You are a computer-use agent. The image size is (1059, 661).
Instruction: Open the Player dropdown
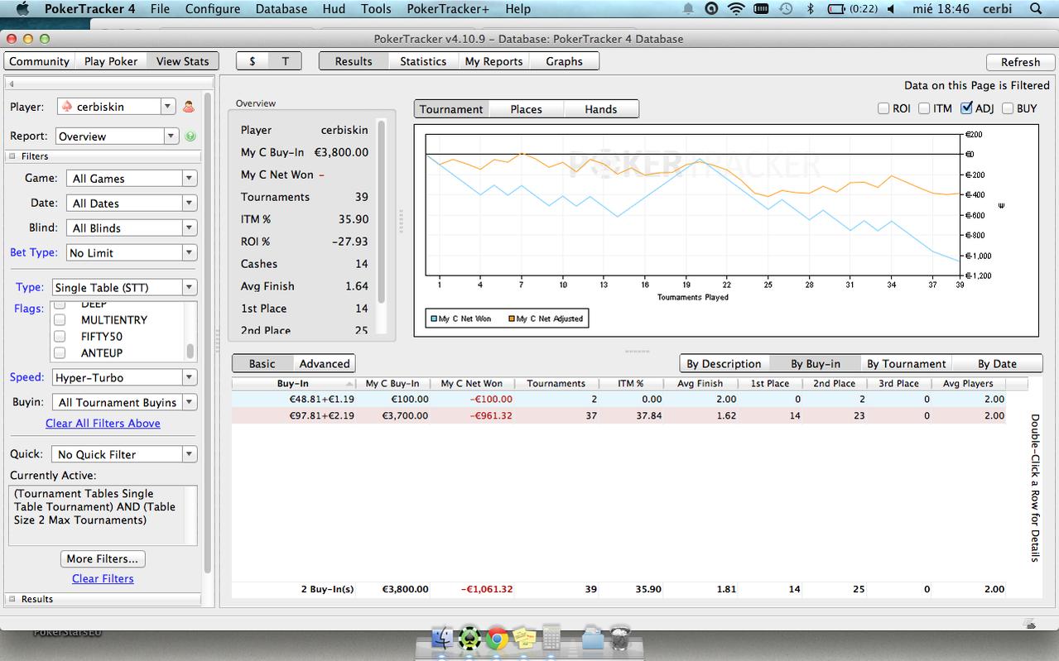tap(168, 107)
